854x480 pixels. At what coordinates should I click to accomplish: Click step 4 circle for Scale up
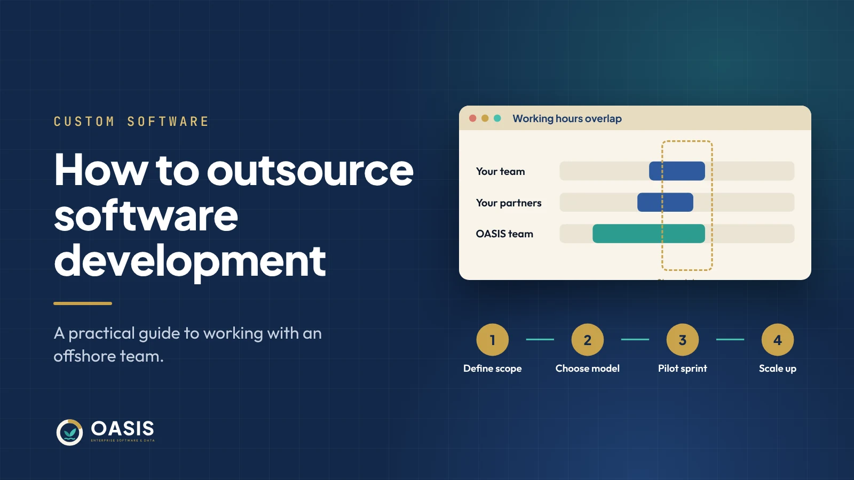tap(777, 340)
